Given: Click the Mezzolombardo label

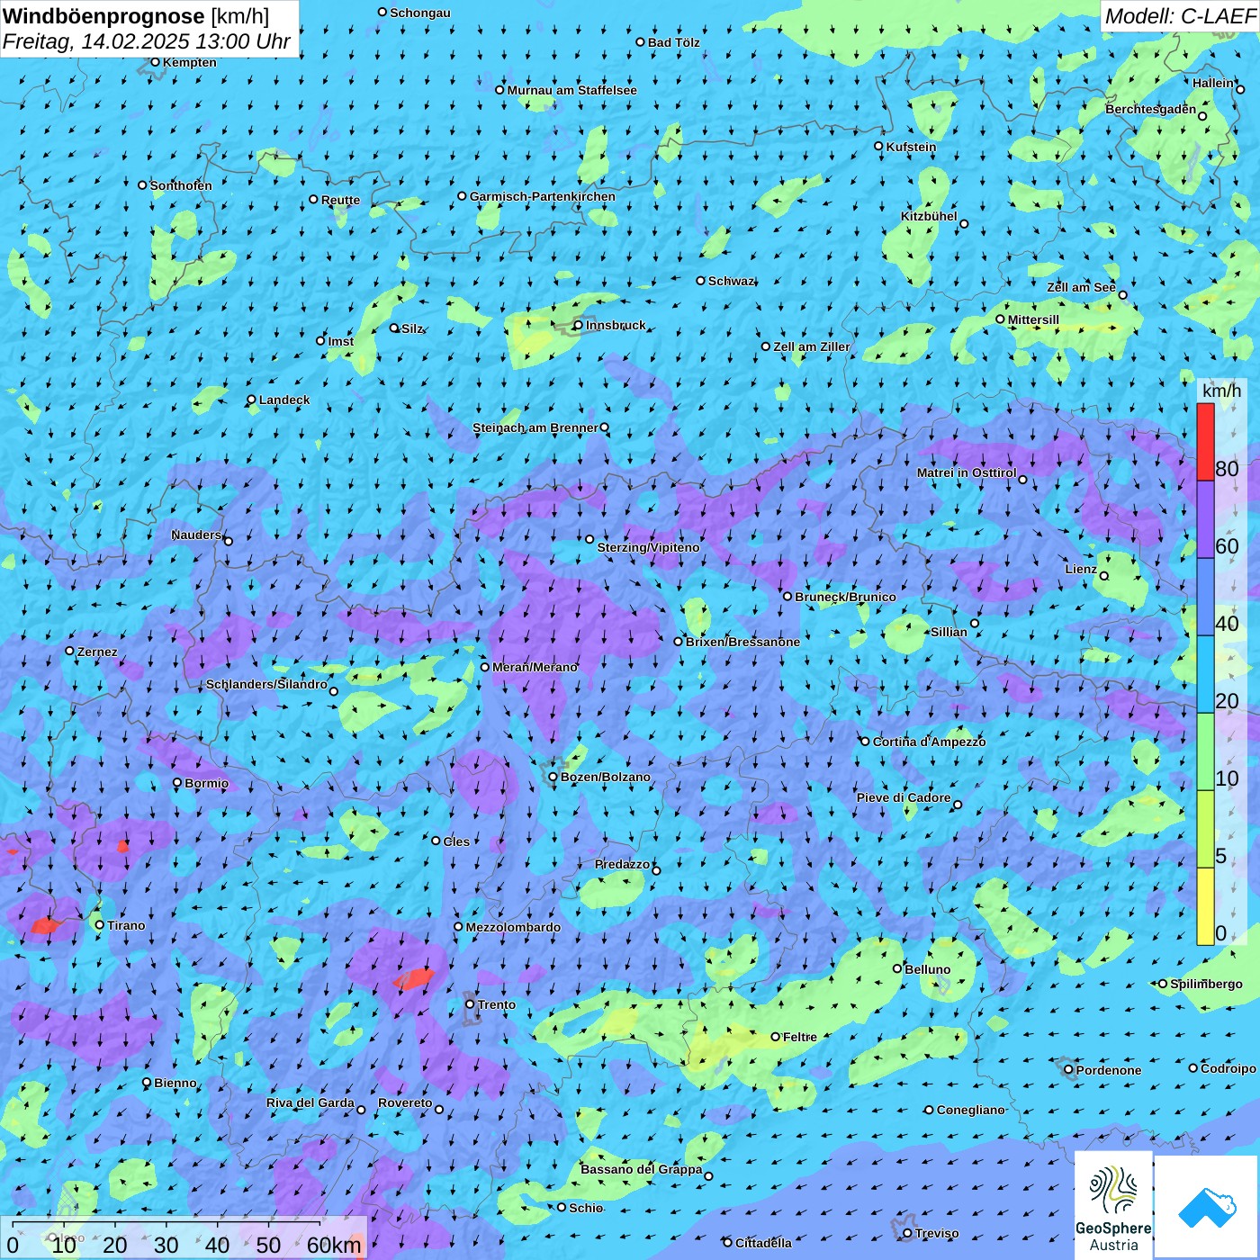Looking at the screenshot, I should coord(514,927).
